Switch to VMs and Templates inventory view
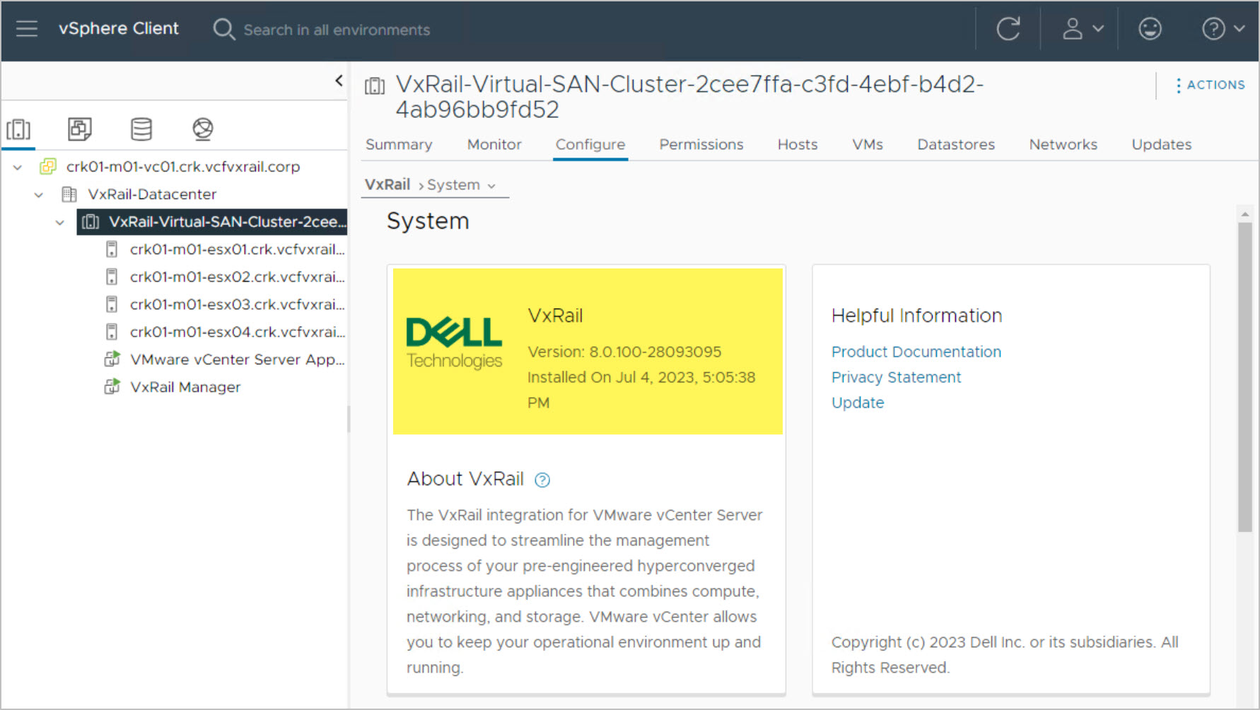This screenshot has height=710, width=1260. click(x=80, y=129)
